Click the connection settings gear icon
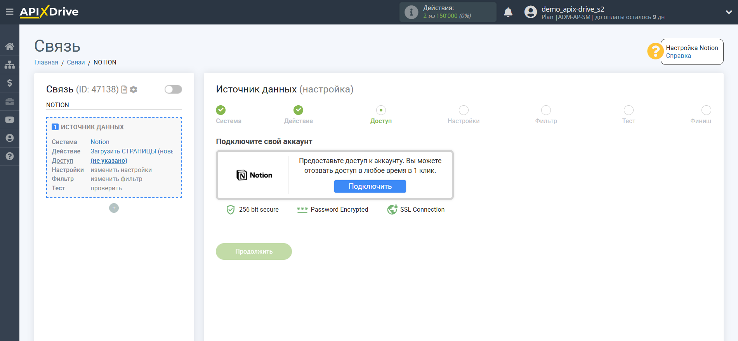This screenshot has width=738, height=341. click(x=134, y=90)
